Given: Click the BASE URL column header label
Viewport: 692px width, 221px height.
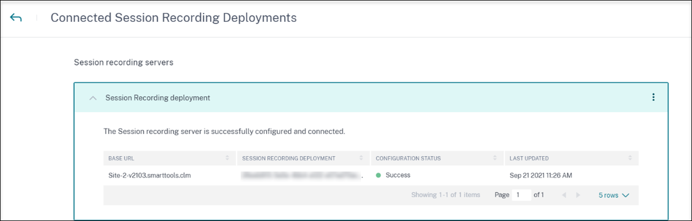Looking at the screenshot, I should (x=121, y=158).
